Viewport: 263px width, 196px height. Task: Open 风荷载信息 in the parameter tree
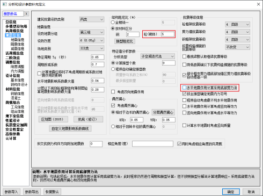[x=14, y=31]
